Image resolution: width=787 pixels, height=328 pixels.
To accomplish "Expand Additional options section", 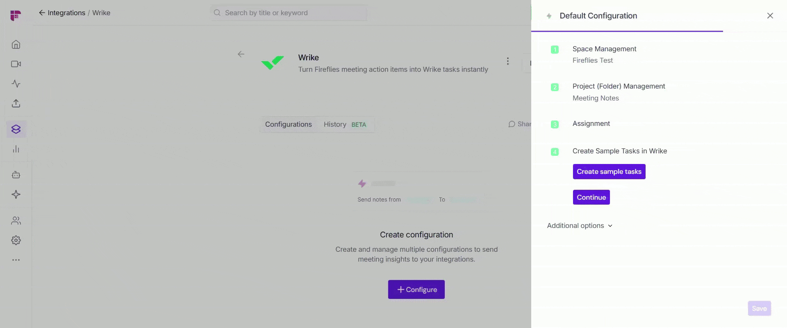I will point(580,226).
